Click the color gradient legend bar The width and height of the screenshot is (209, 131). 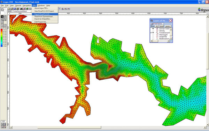tap(1, 38)
